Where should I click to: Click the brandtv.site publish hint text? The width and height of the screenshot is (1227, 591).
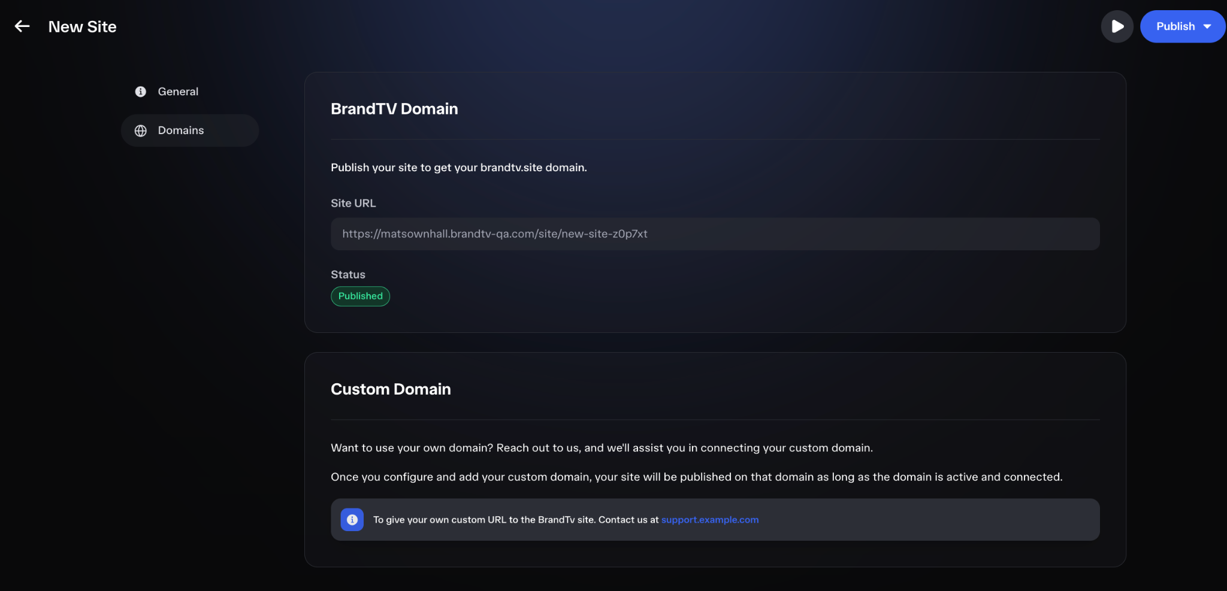tap(459, 168)
